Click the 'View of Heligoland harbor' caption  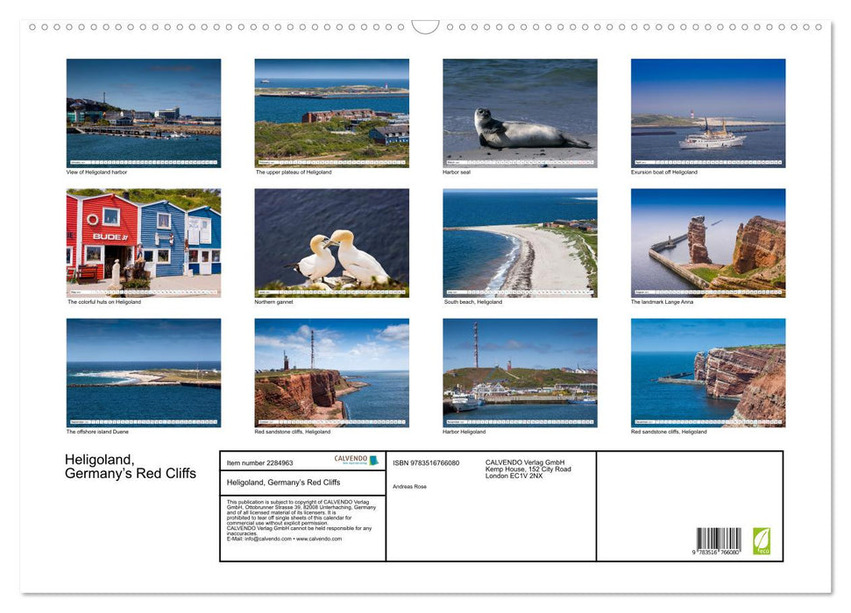[x=96, y=172]
